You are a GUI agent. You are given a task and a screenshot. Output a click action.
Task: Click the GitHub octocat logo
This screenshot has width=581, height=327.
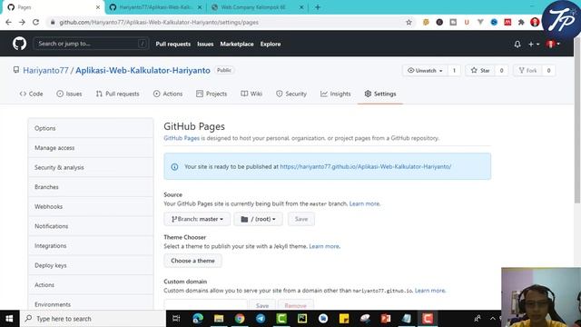point(19,44)
